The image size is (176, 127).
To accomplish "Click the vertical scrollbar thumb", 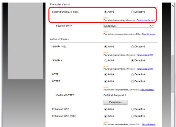I will (x=173, y=74).
